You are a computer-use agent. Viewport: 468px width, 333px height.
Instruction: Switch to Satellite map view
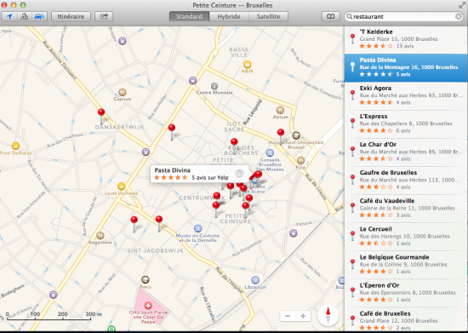point(268,16)
